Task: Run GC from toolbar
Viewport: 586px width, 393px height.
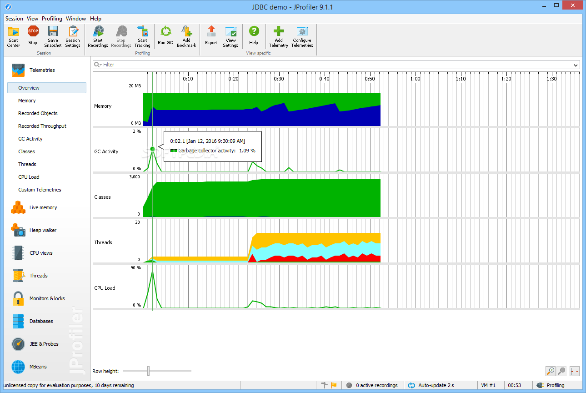Action: [165, 36]
